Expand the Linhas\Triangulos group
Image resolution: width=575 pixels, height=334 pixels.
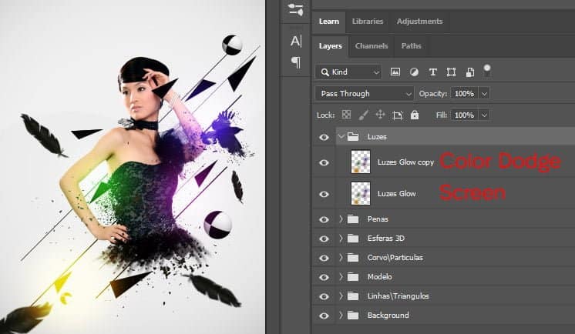click(x=341, y=296)
